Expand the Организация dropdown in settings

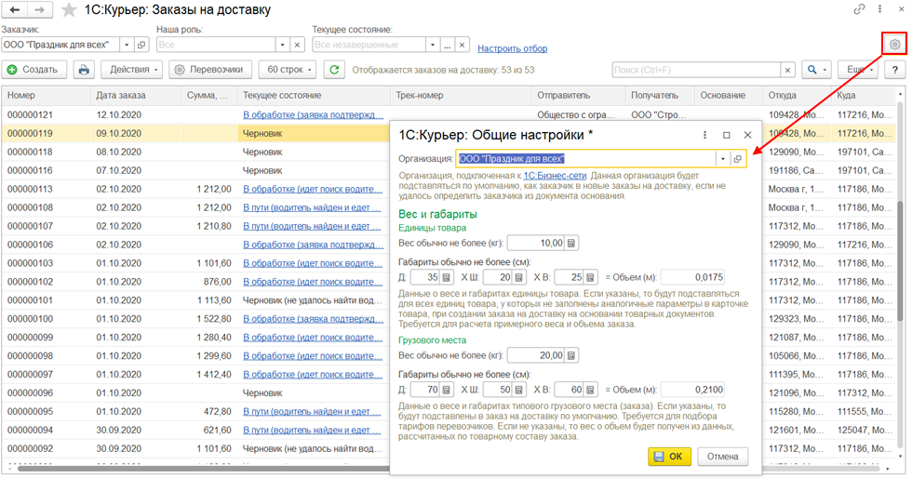pos(723,159)
